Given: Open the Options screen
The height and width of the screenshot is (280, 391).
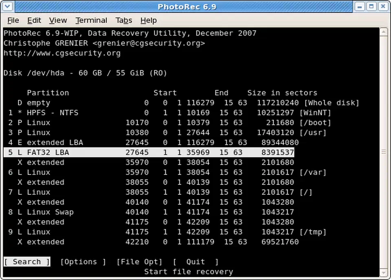Looking at the screenshot, I should tap(82, 262).
